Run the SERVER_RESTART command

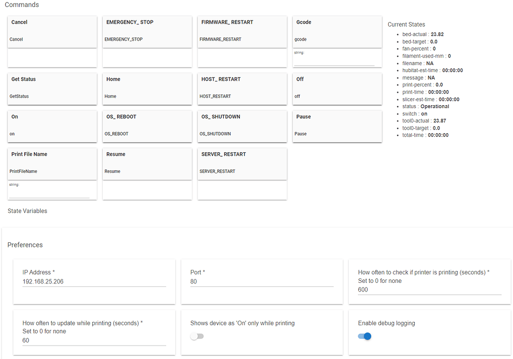click(242, 163)
